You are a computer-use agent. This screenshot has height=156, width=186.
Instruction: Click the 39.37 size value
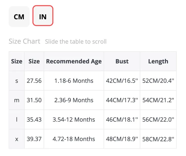[x=34, y=139]
